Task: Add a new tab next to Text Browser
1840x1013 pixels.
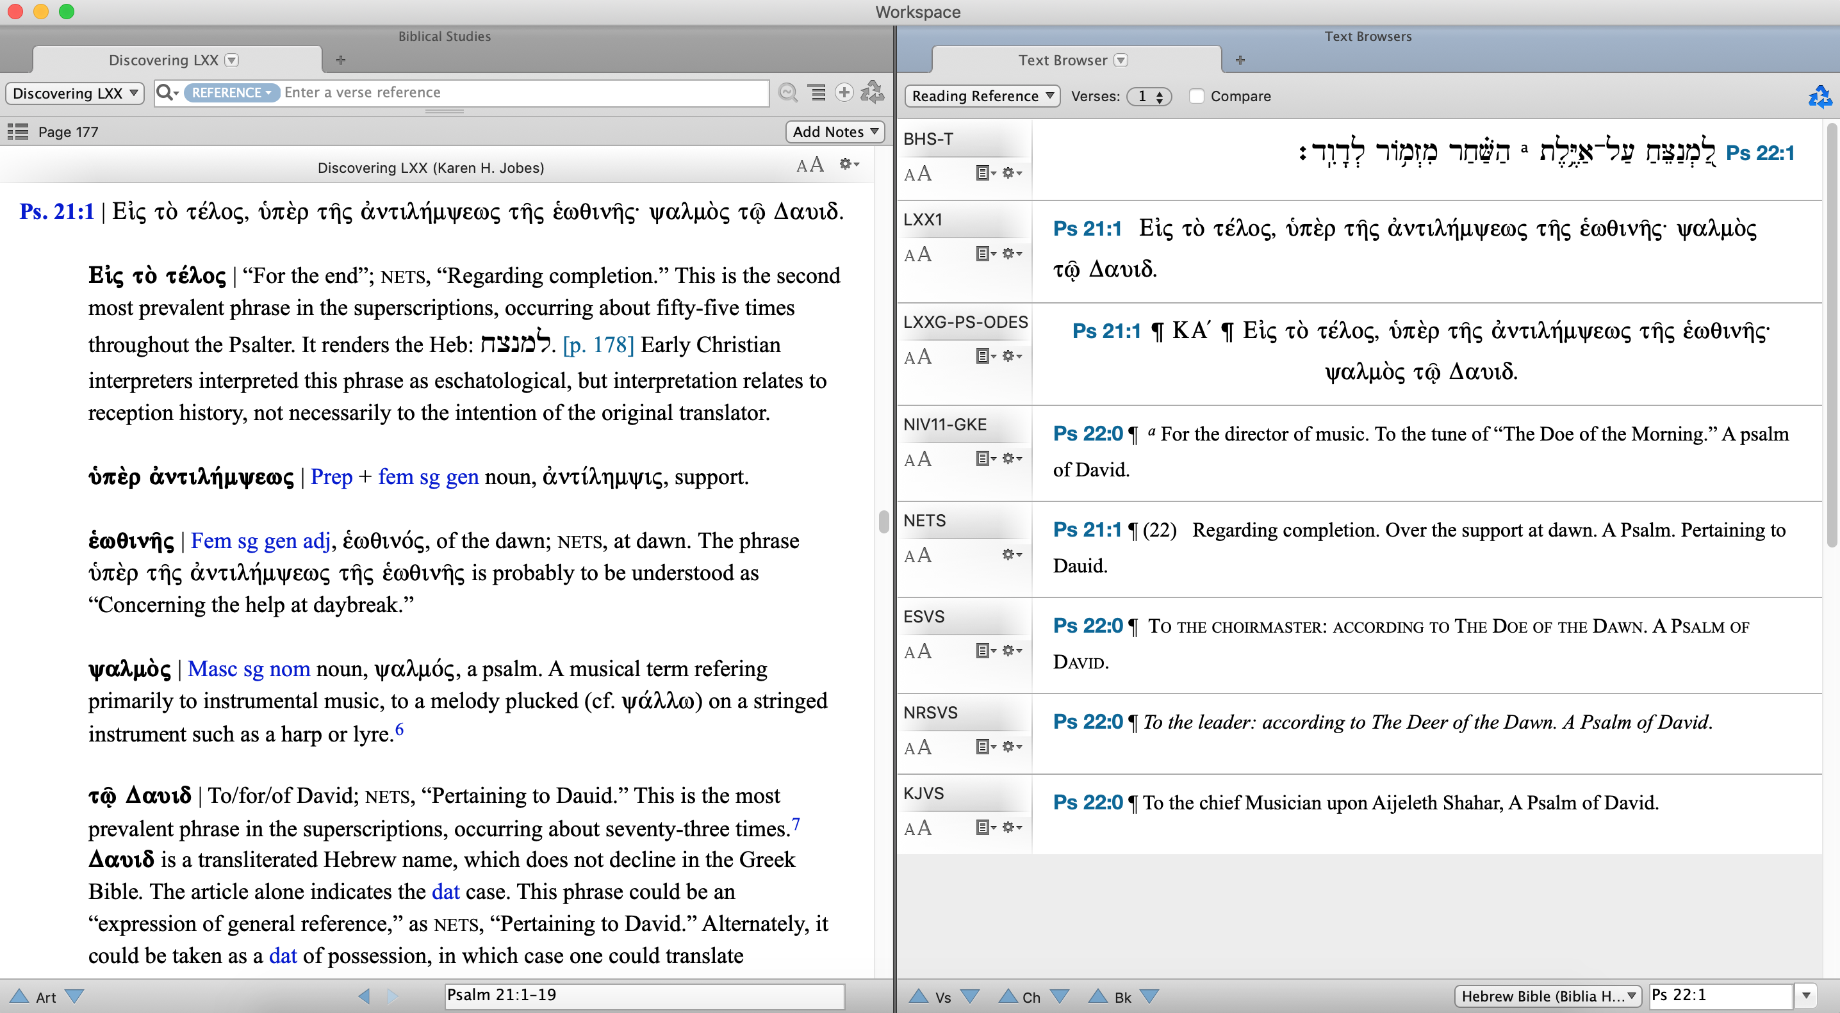Action: coord(1239,60)
